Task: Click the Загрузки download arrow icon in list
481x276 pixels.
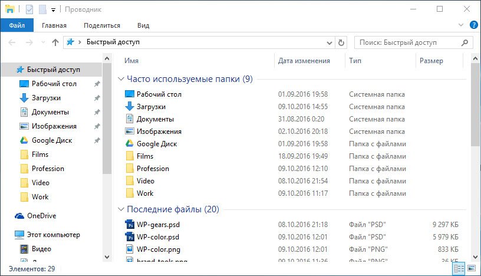Action: click(130, 107)
